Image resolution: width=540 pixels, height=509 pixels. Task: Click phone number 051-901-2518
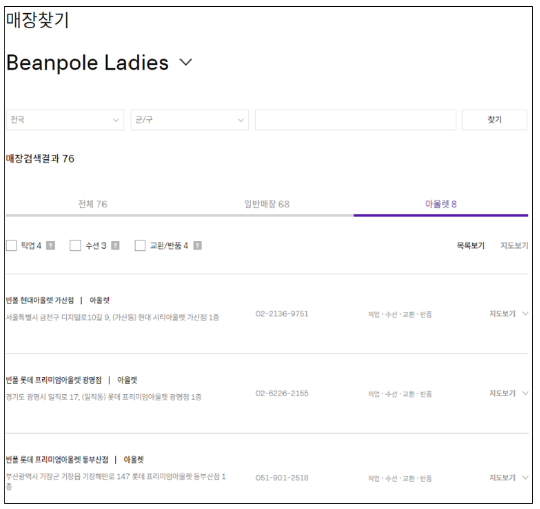click(x=282, y=478)
